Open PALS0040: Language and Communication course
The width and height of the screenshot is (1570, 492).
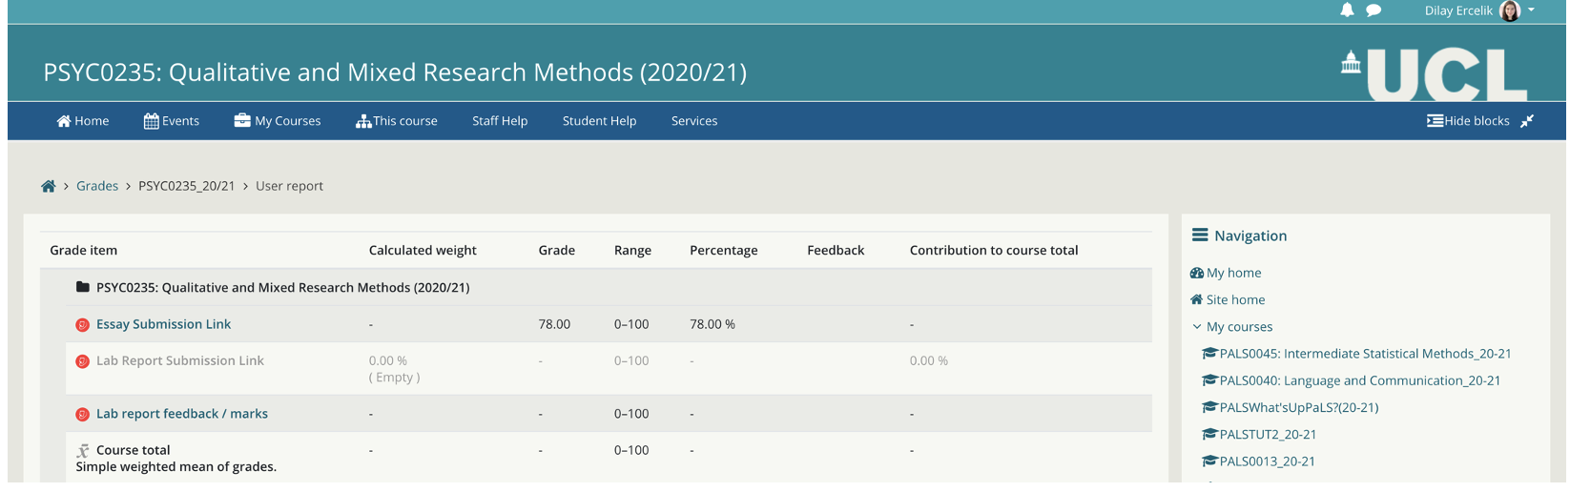(1359, 380)
